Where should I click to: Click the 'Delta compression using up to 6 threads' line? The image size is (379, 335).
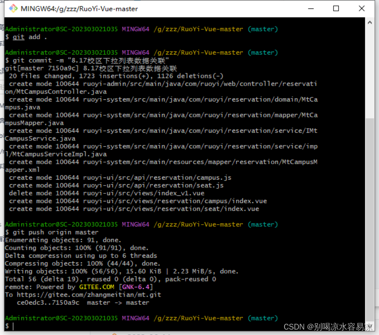click(x=81, y=256)
